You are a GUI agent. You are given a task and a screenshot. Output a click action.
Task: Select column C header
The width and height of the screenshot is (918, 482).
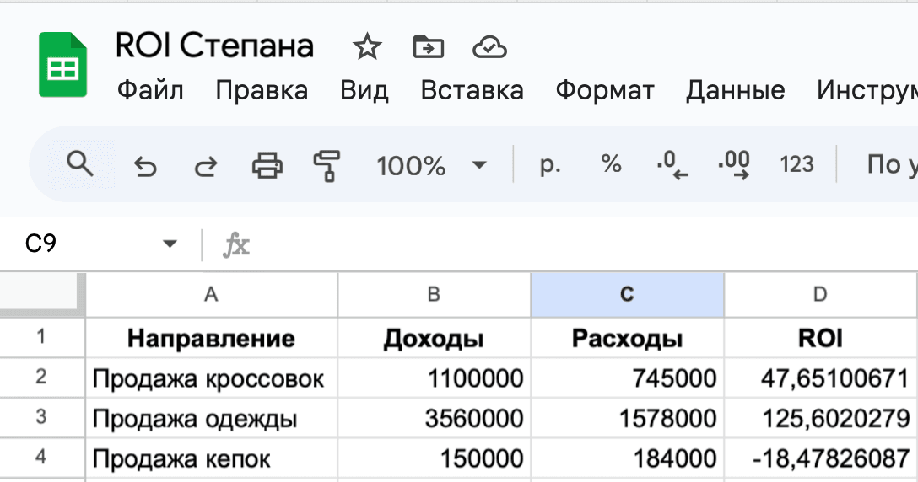[627, 295]
